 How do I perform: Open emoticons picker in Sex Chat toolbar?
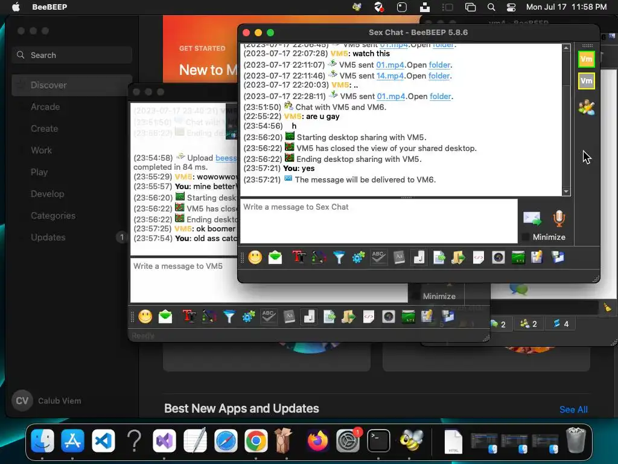point(255,257)
